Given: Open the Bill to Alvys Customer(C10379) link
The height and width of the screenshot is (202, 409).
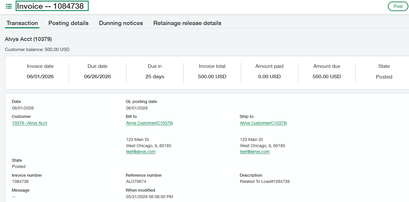Looking at the screenshot, I should point(149,123).
